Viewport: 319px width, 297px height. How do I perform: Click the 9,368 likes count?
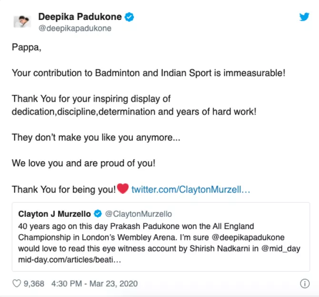(34, 284)
